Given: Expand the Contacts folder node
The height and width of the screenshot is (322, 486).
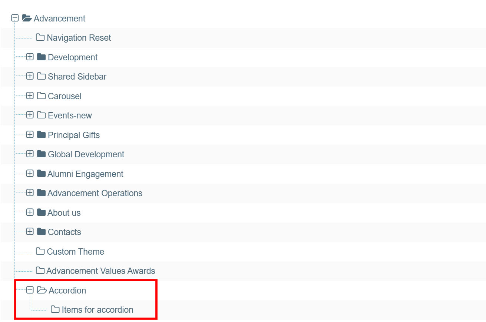Looking at the screenshot, I should click(x=30, y=232).
